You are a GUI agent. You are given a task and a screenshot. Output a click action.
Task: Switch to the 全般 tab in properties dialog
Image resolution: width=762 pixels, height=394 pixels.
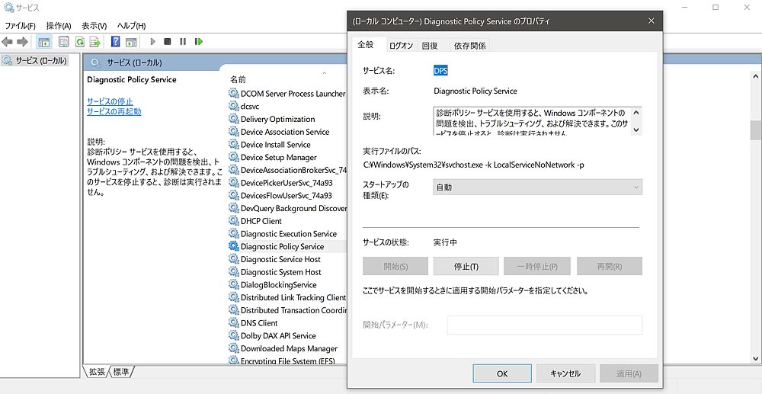coord(366,45)
